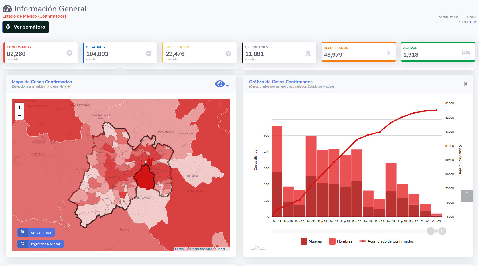The height and width of the screenshot is (266, 479).
Task: Click the compress arrows icon on centrar mapa
Action: pyautogui.click(x=23, y=232)
